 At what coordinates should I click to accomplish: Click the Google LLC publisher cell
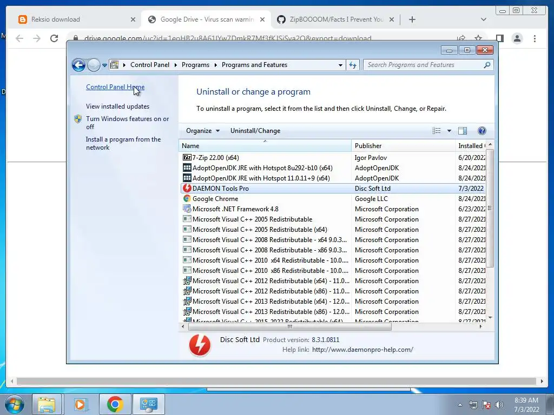tap(371, 199)
